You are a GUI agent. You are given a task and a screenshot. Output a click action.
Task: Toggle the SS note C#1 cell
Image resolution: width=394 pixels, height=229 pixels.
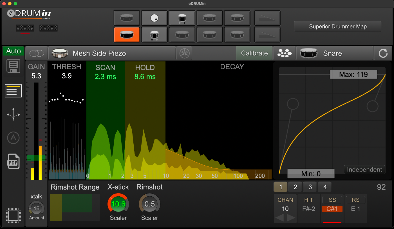(x=332, y=209)
